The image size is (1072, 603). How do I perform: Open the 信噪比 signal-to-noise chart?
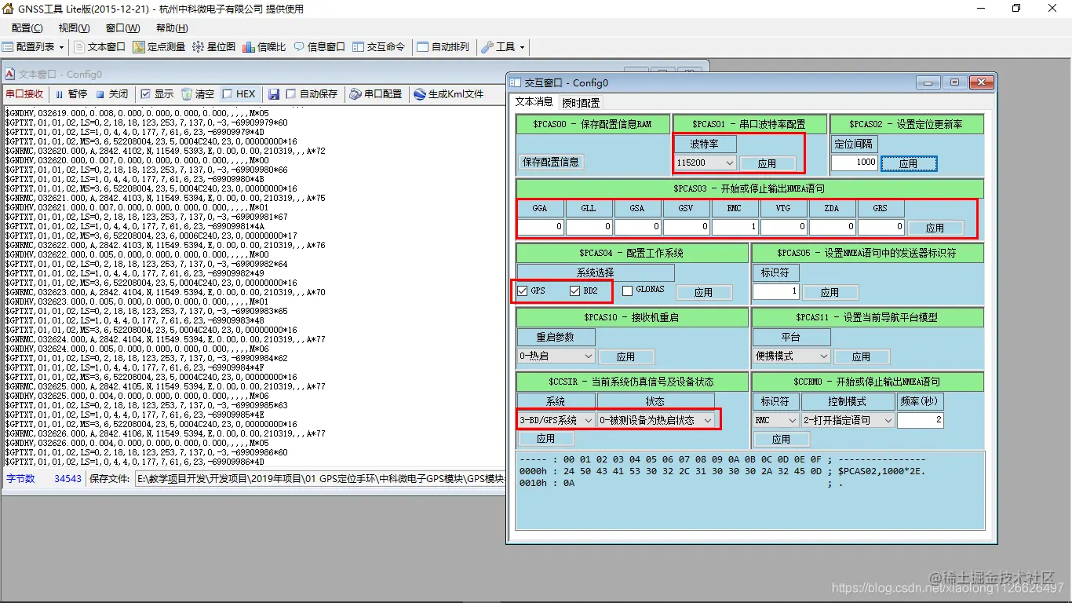point(264,47)
